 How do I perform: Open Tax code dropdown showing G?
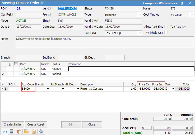click(173, 89)
